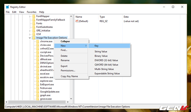Click the Registry Editor app icon in title bar
This screenshot has height=112, width=191.
coord(7,7)
